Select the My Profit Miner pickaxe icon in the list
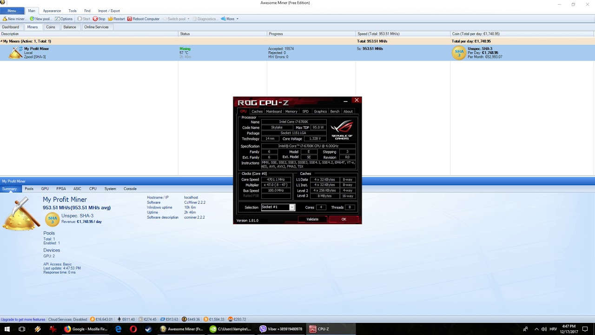595x335 pixels. (16, 53)
